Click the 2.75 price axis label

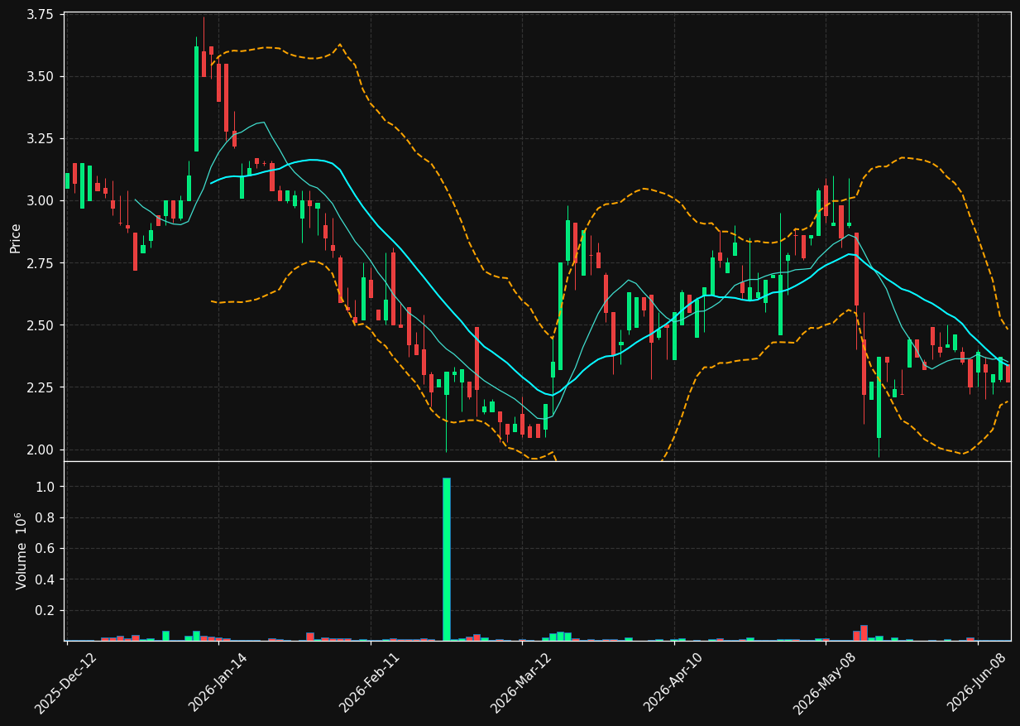[41, 263]
